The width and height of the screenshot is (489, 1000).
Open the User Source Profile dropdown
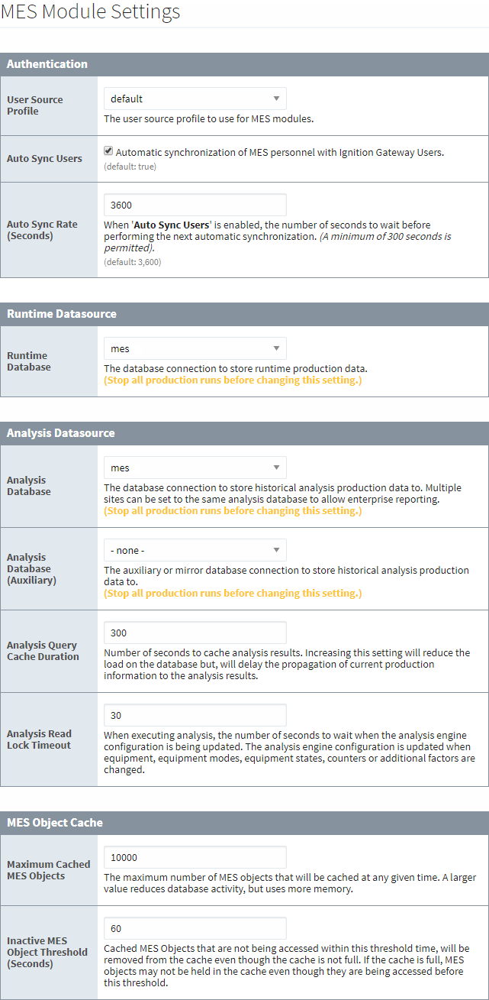pyautogui.click(x=195, y=99)
